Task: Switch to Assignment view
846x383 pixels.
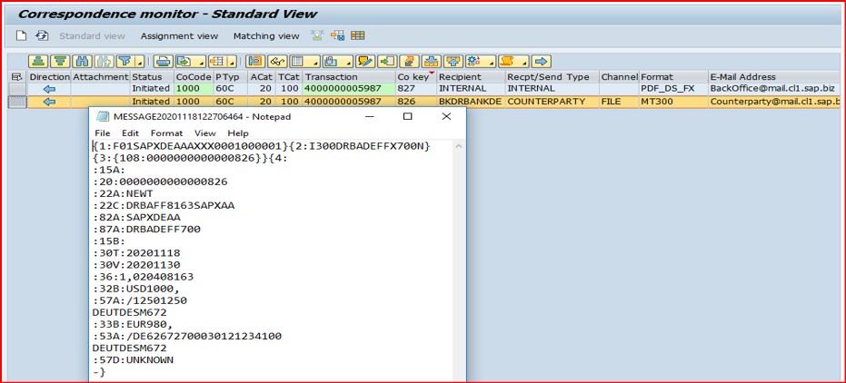Action: coord(179,36)
